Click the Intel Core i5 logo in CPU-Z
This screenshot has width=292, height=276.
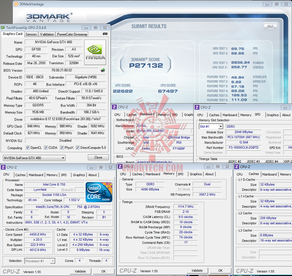tap(99, 192)
